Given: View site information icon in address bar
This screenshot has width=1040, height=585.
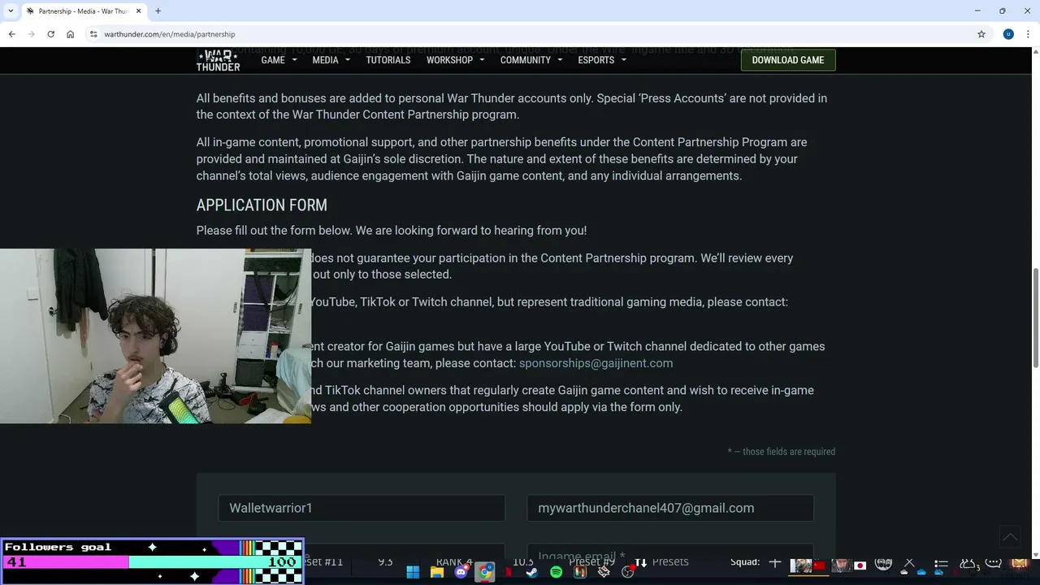Looking at the screenshot, I should (x=93, y=34).
